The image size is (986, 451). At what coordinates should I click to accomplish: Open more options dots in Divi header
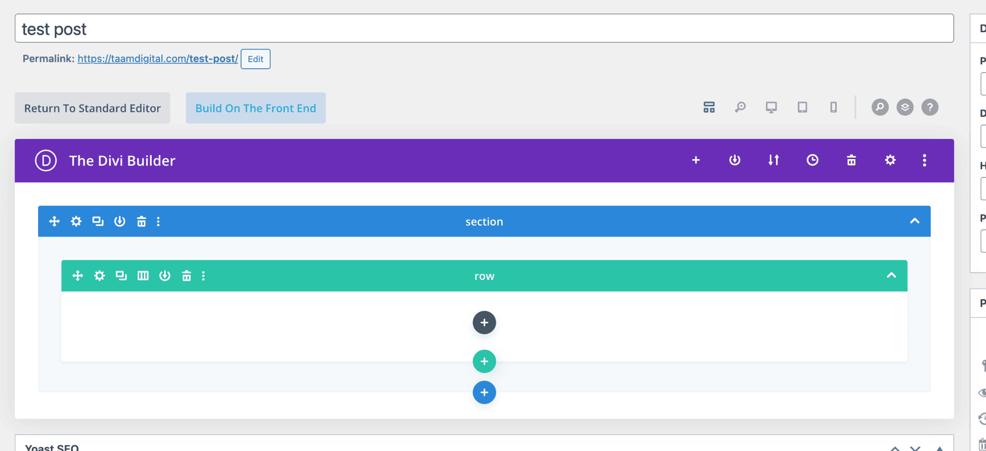[x=924, y=160]
